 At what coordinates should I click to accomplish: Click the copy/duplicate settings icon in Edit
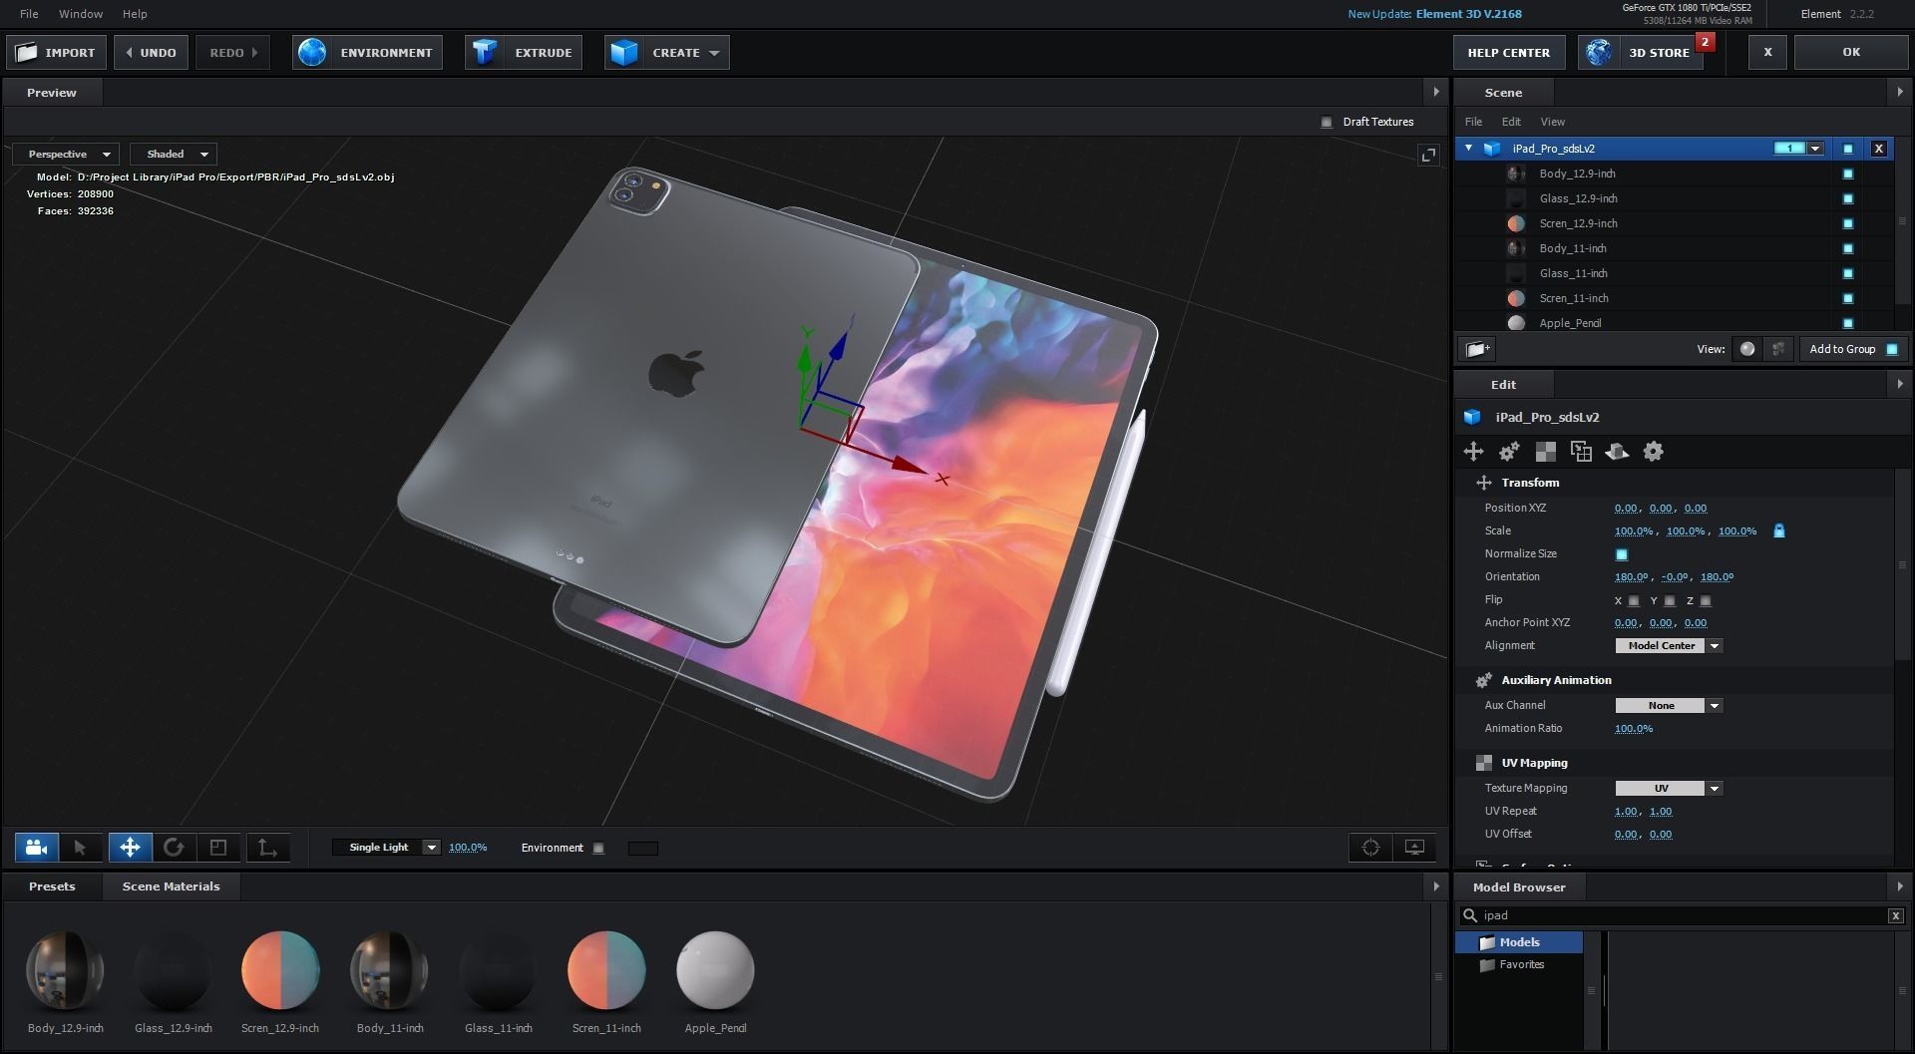coord(1581,452)
